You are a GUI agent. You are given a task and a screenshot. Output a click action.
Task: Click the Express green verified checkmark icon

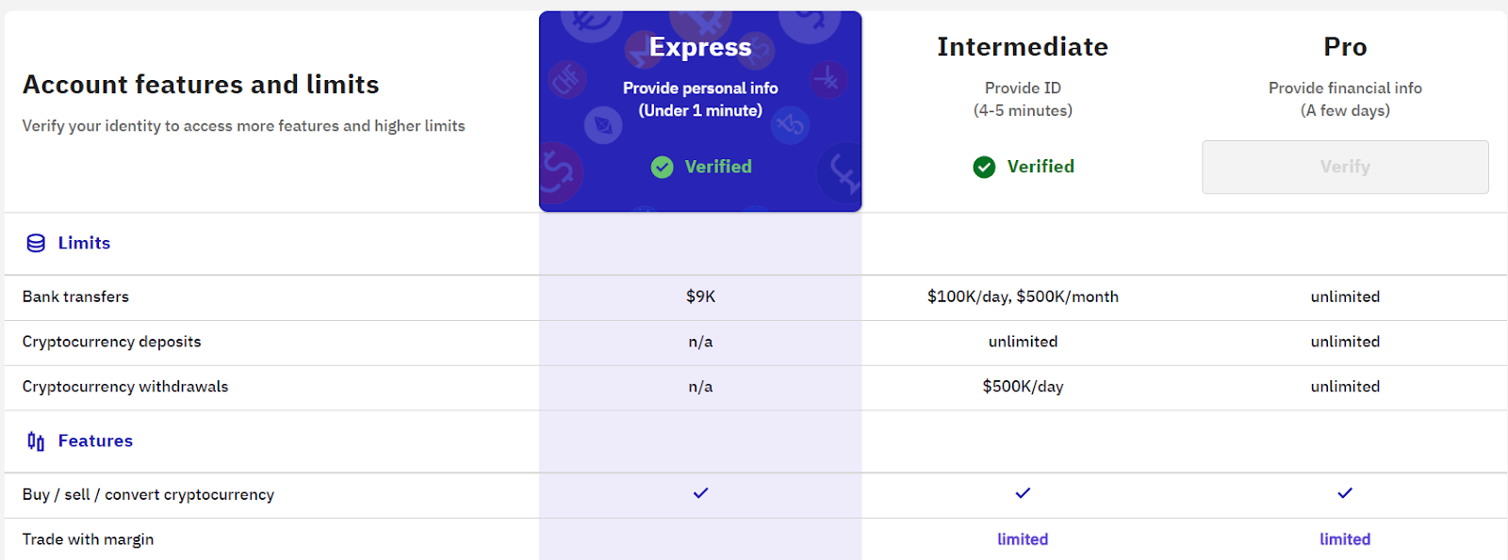coord(663,168)
